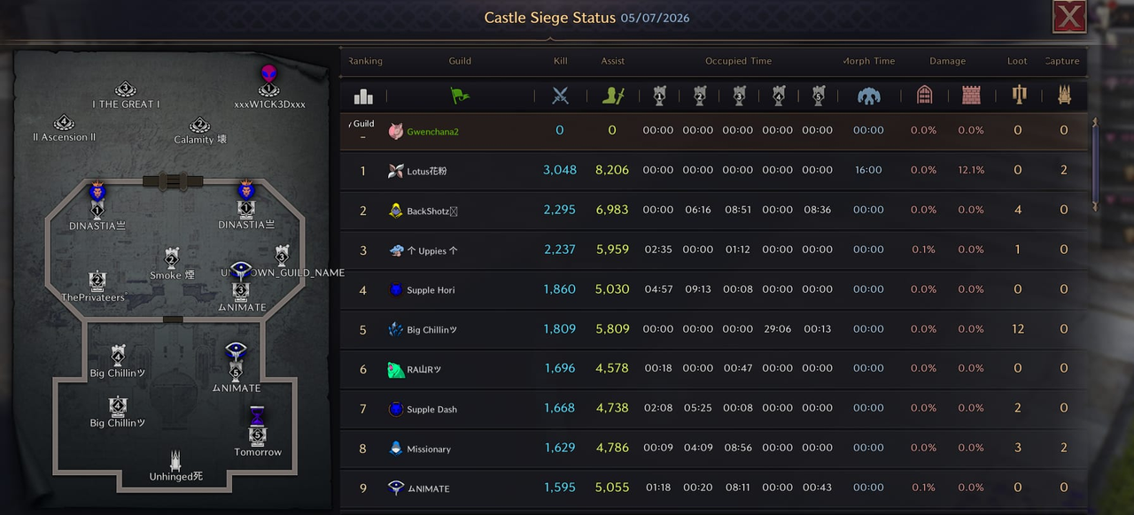Click the Unhinged死 throne marker on map

point(176,460)
